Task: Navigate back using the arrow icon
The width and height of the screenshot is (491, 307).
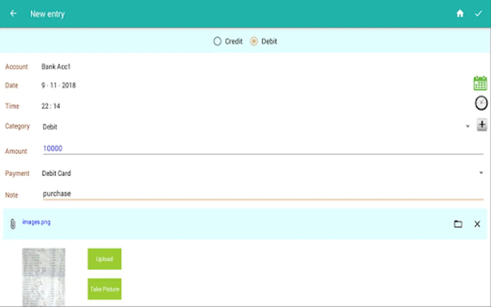Action: [13, 13]
